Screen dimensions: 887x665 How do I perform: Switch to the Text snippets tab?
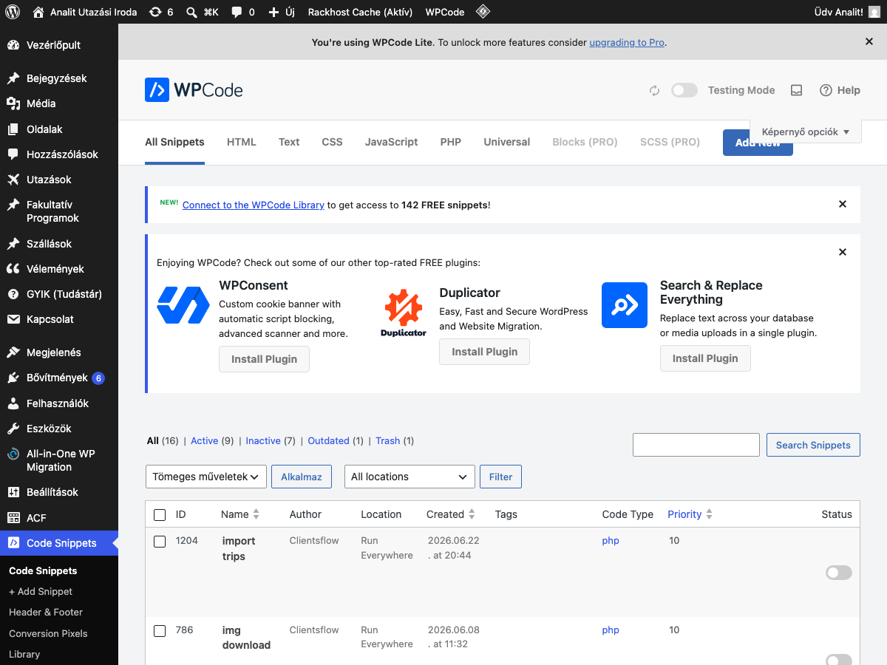pos(289,142)
